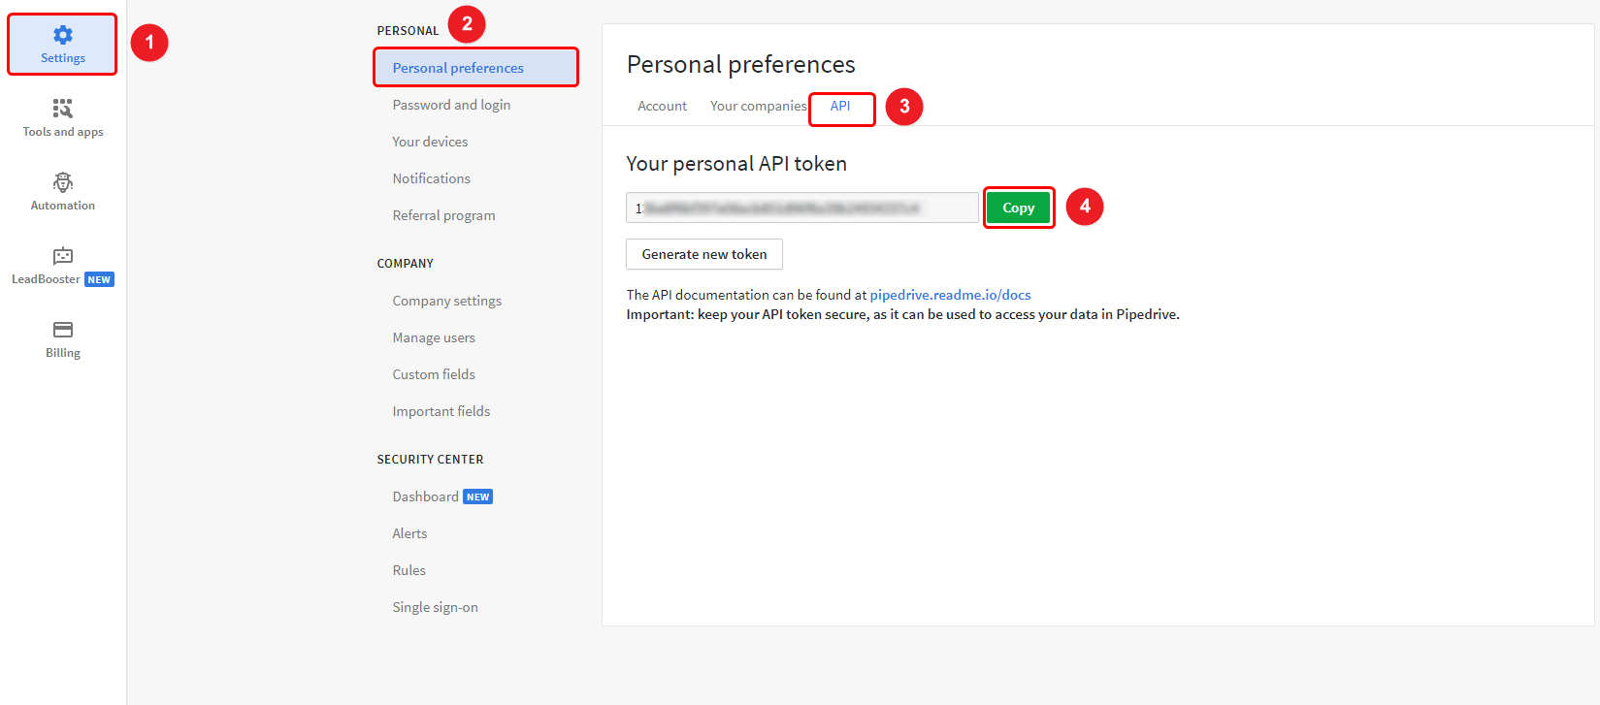Select Personal preferences in menu
The image size is (1600, 705).
475,68
